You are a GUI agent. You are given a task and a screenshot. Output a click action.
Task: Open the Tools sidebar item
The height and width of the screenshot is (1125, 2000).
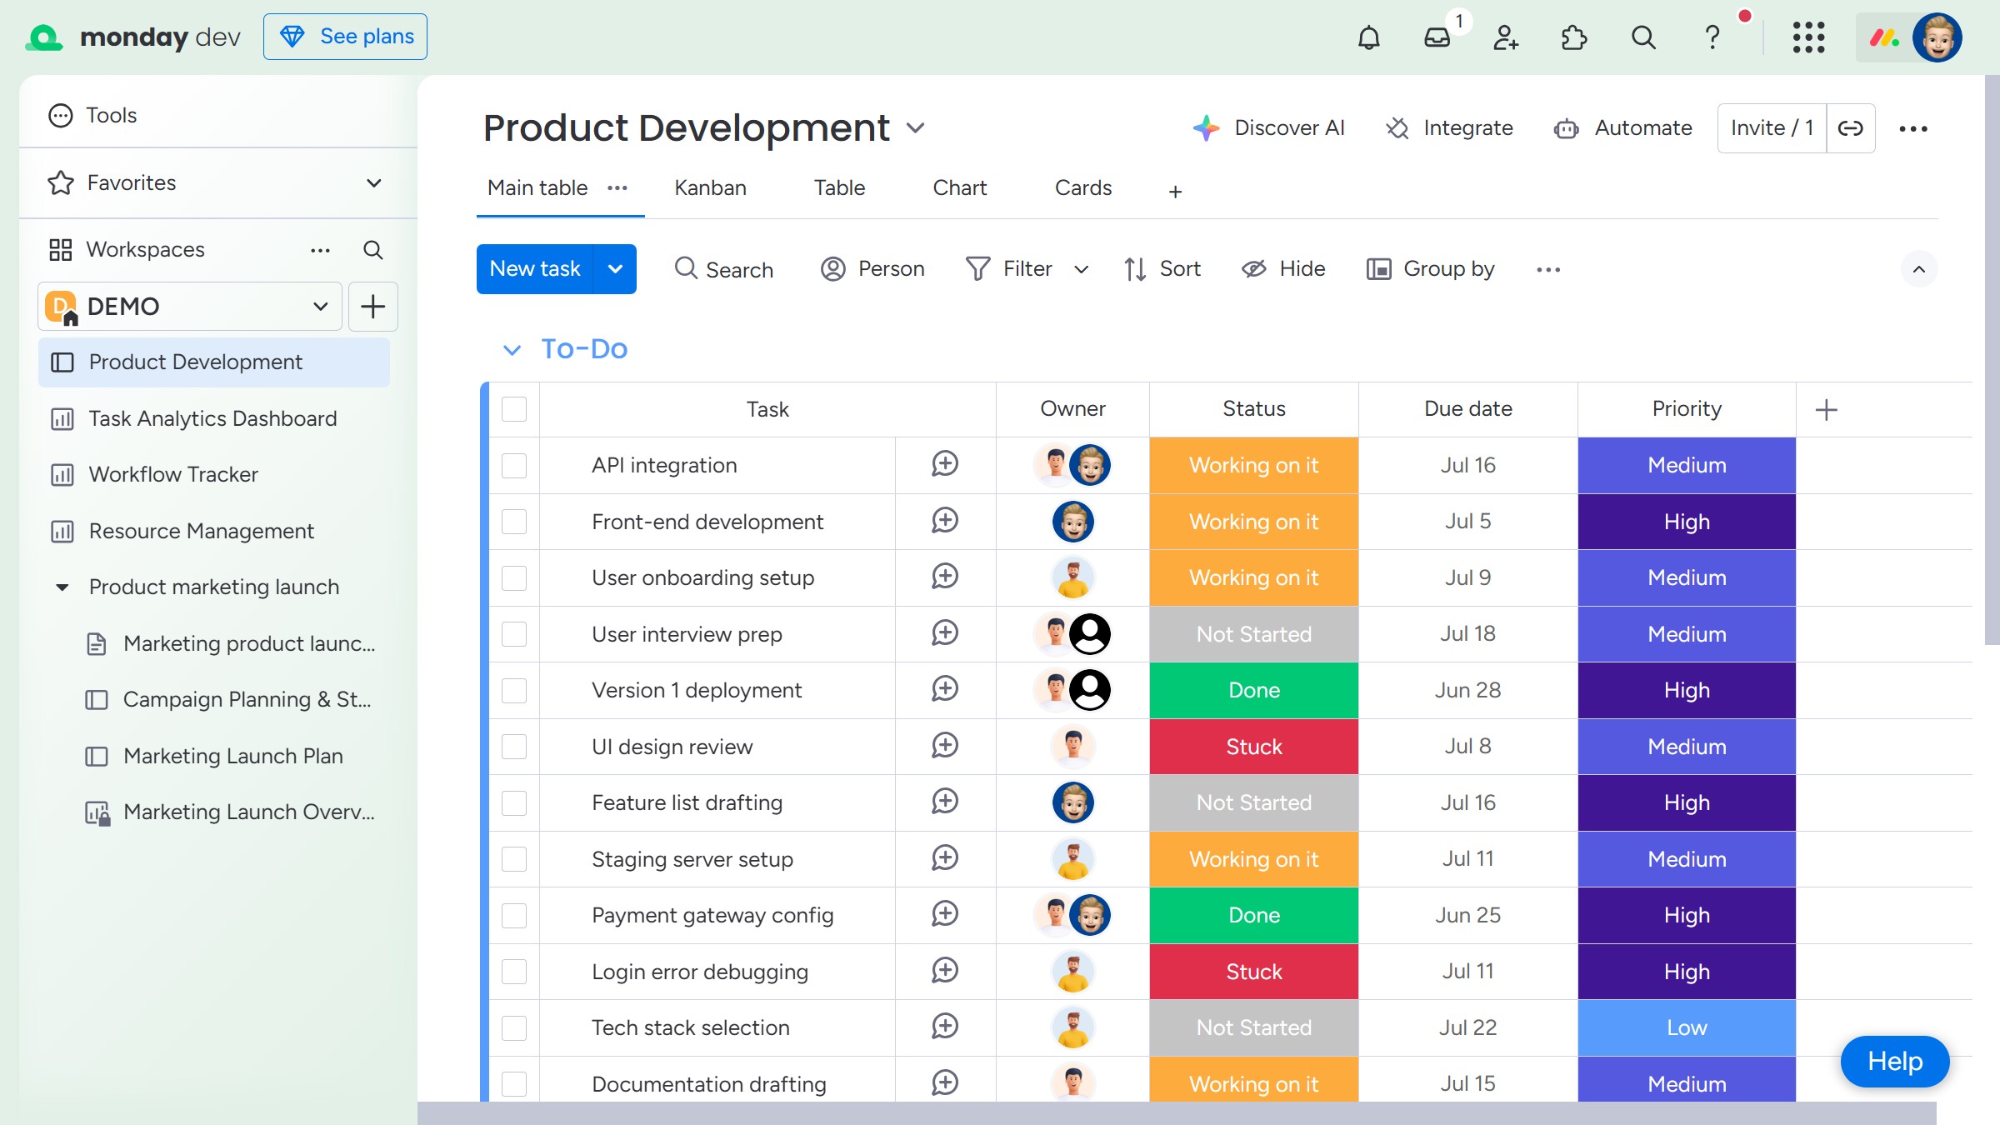(92, 115)
